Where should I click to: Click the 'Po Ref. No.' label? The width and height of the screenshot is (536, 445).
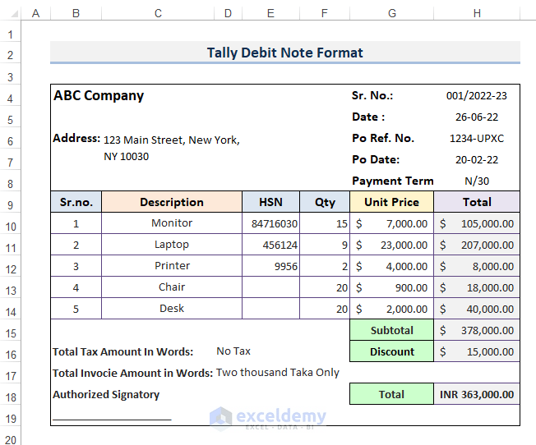tap(383, 138)
